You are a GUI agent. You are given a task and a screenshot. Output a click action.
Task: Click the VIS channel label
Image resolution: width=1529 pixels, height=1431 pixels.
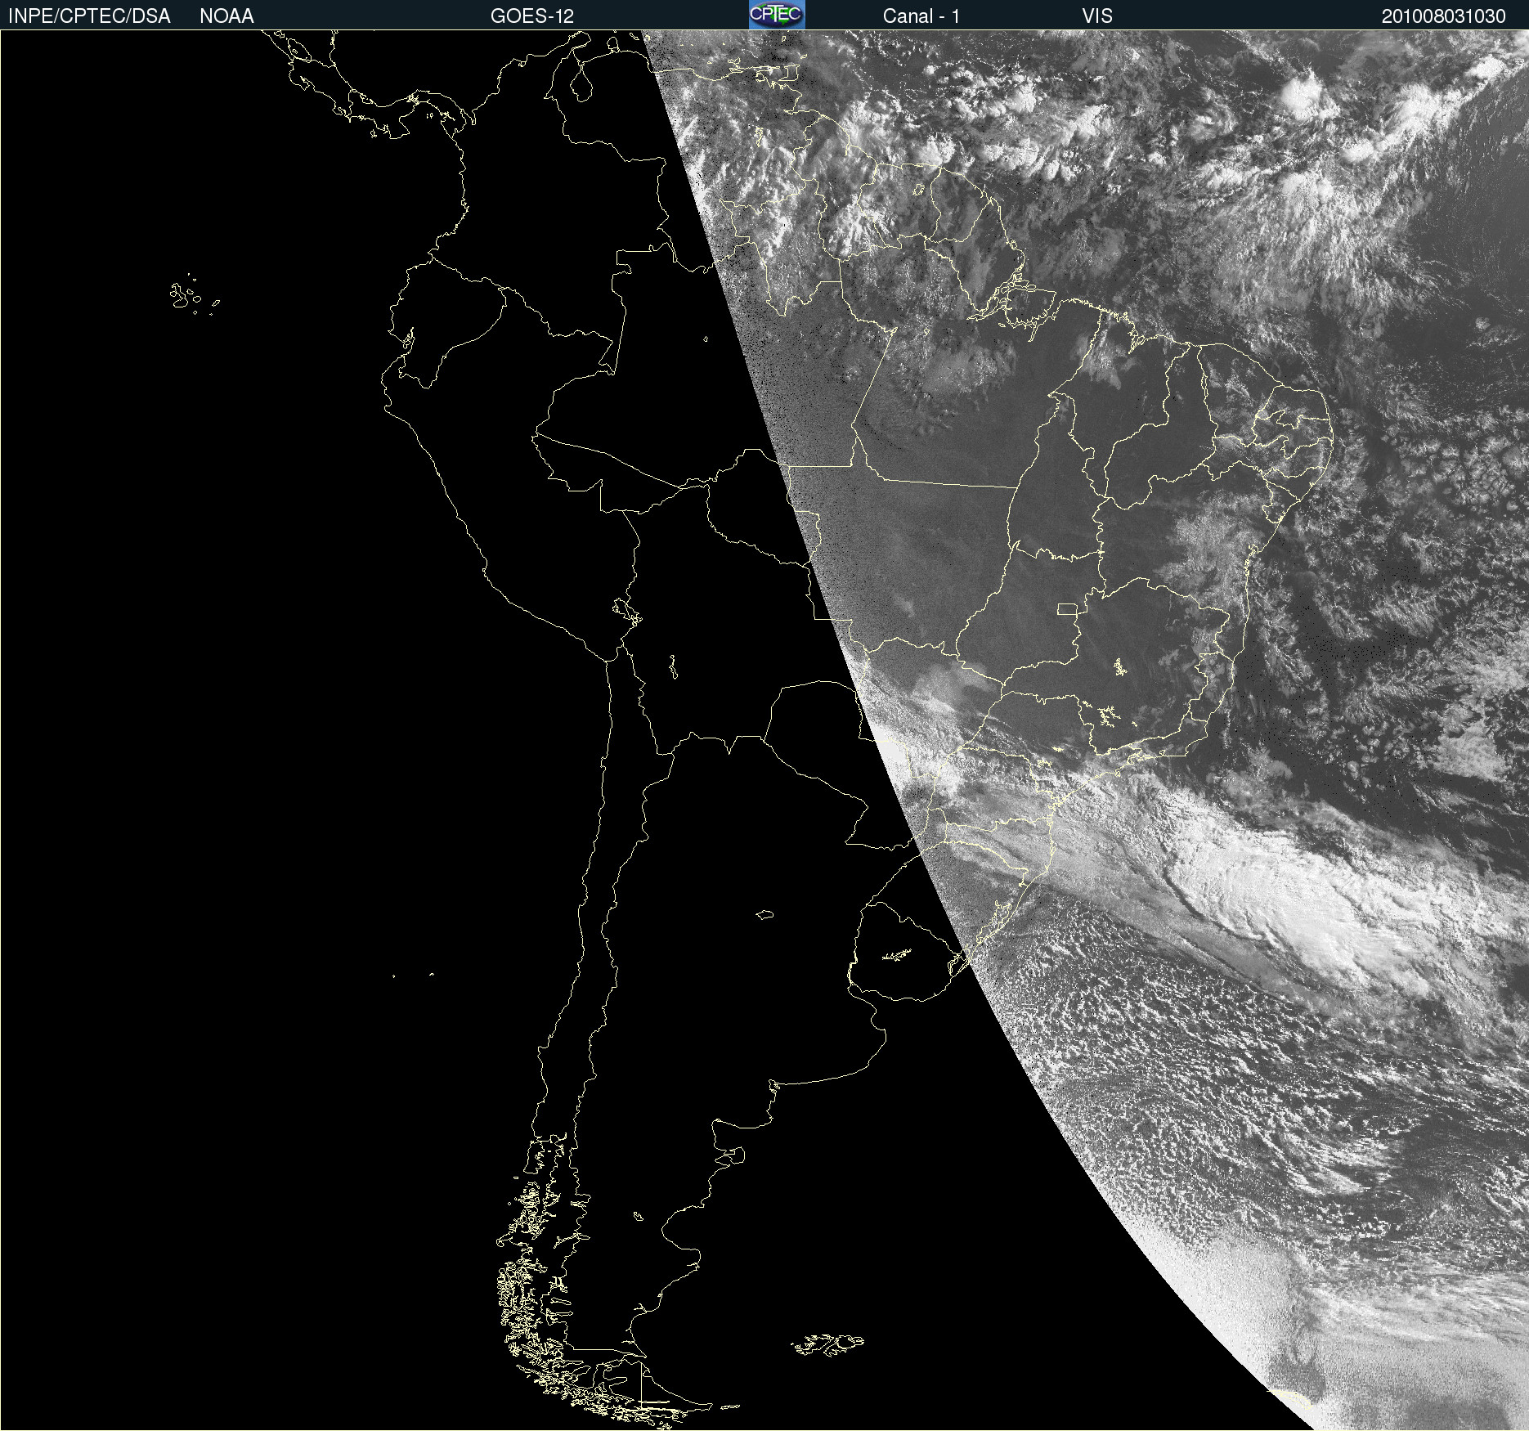coord(1097,16)
